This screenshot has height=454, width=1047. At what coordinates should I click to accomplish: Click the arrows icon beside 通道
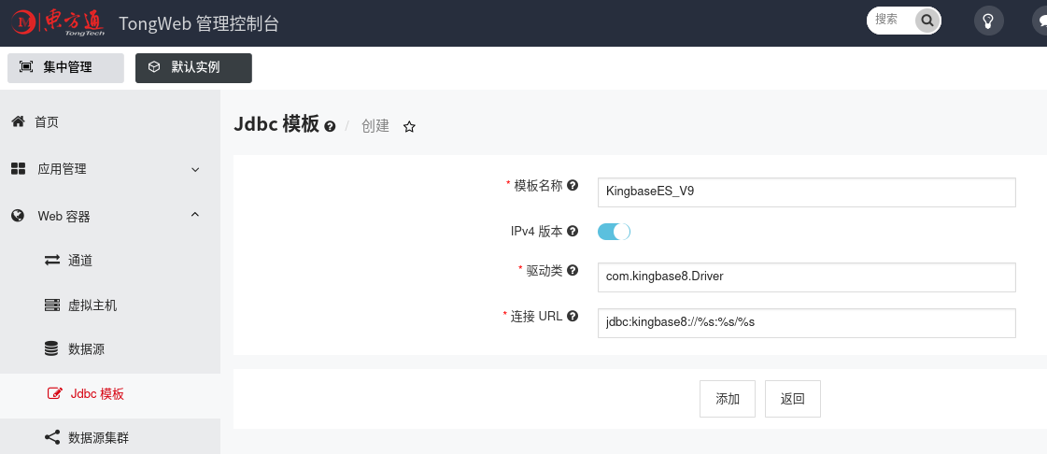click(52, 261)
